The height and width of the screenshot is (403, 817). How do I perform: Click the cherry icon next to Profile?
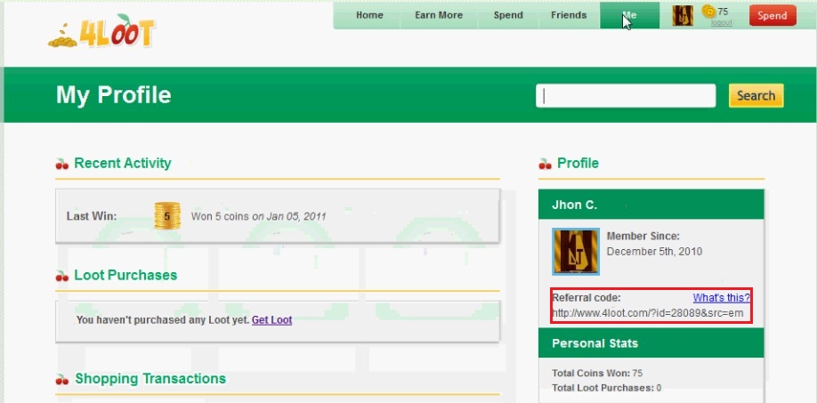(x=546, y=164)
